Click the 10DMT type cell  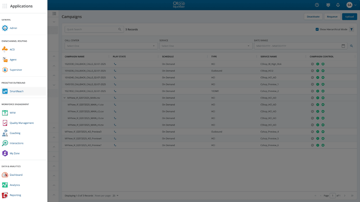tap(215, 91)
